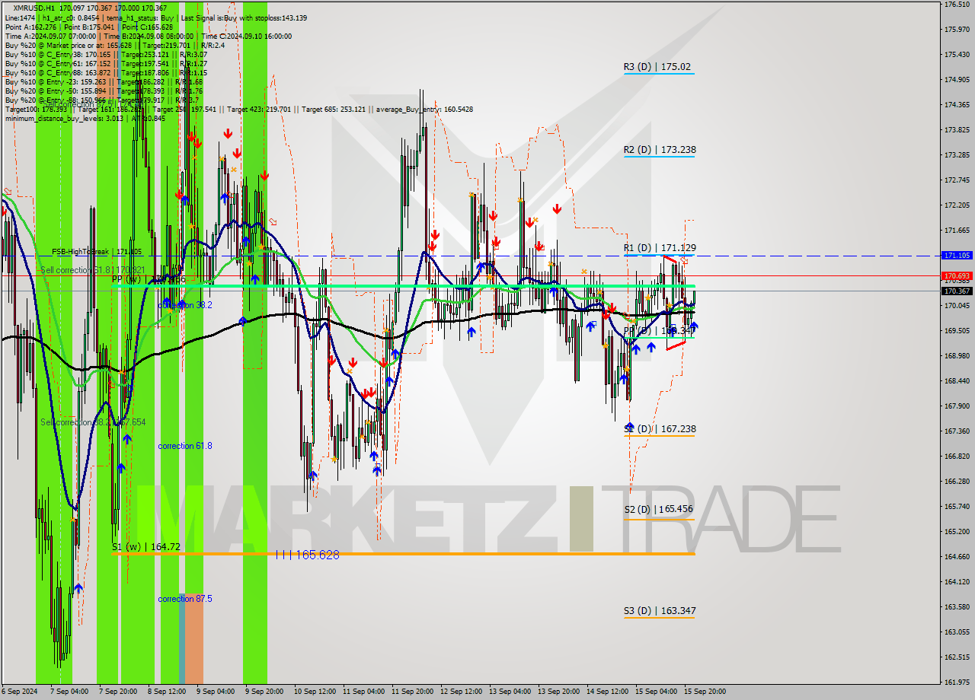
Task: Click the 10 Sep 12:00 time label
Action: coord(315,692)
